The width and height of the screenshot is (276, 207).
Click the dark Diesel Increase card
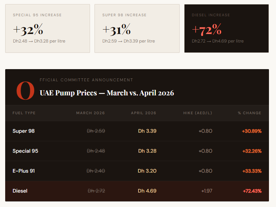(226, 28)
